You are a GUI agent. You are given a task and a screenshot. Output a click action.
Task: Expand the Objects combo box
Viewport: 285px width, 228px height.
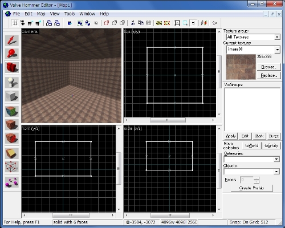tap(276, 172)
